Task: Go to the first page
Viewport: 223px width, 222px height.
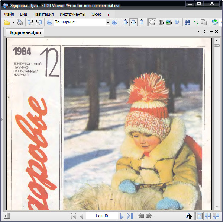Action: coord(73,216)
